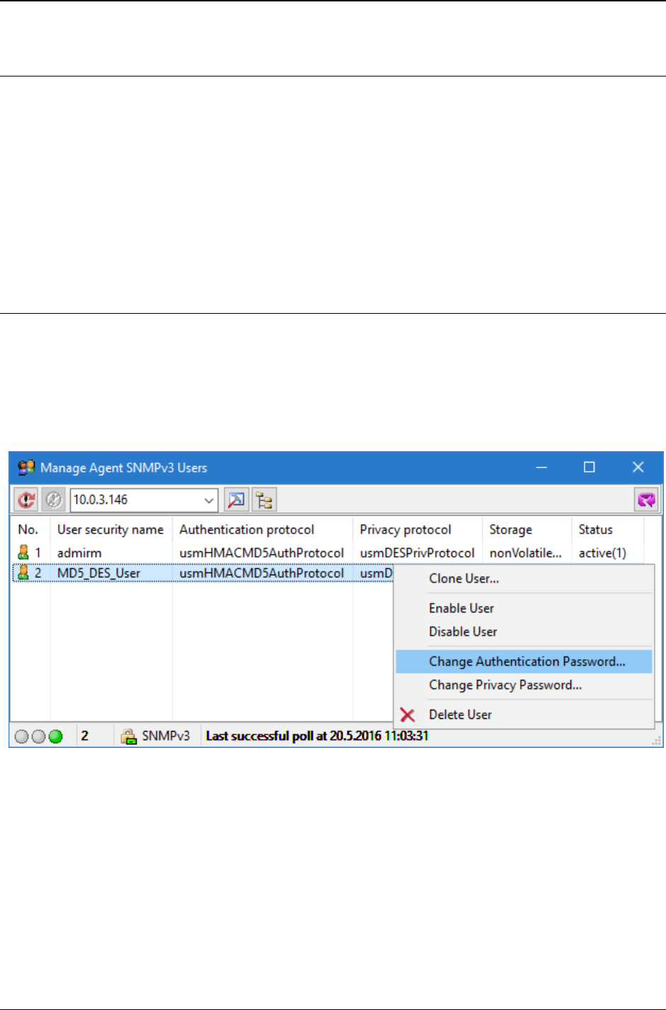Click user icon in row 2
Image resolution: width=666 pixels, height=1010 pixels.
[23, 573]
